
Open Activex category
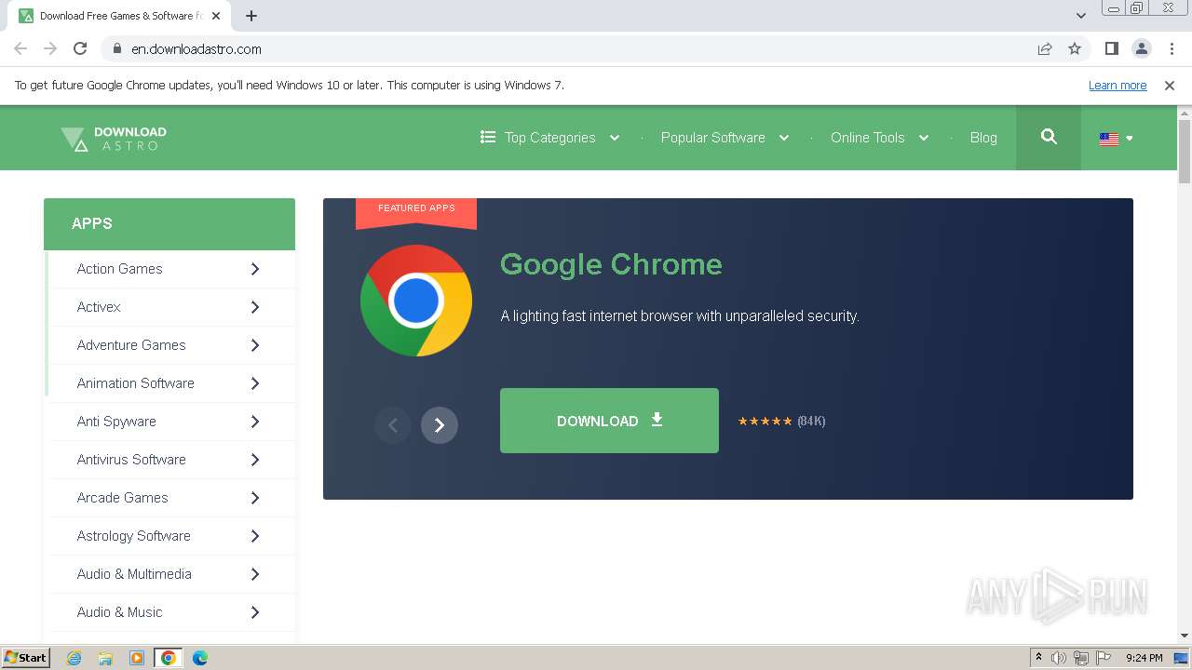click(x=99, y=307)
